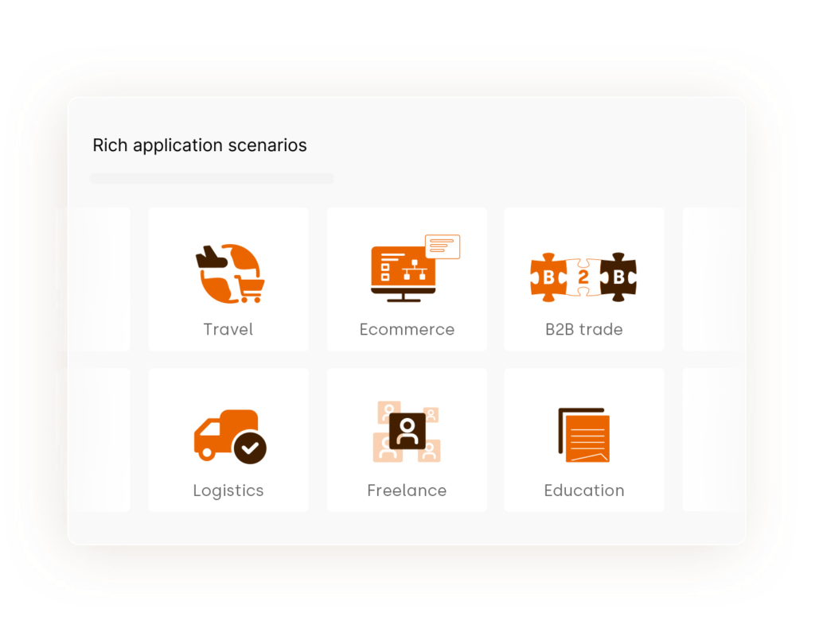
Task: Open the Ecommerce label
Action: 407,329
